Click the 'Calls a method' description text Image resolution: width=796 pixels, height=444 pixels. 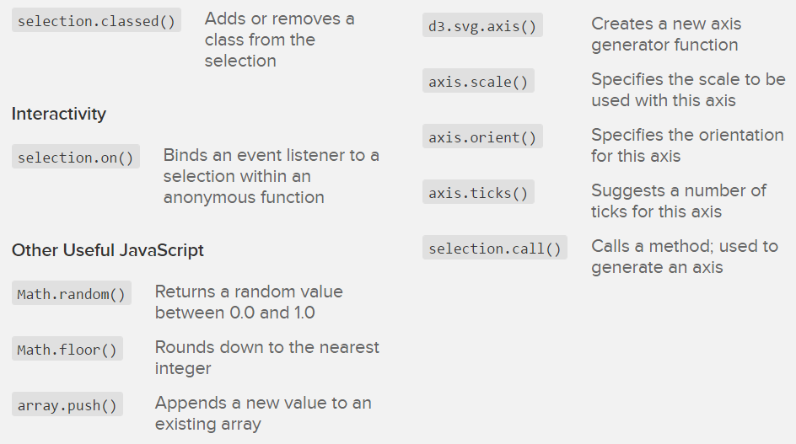click(684, 257)
